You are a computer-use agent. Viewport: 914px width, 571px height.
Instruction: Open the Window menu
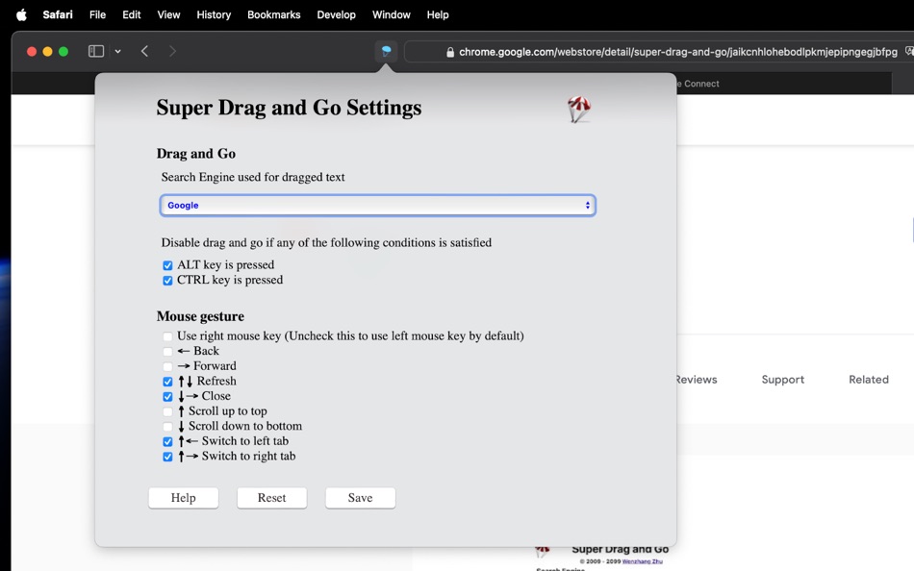pos(392,14)
